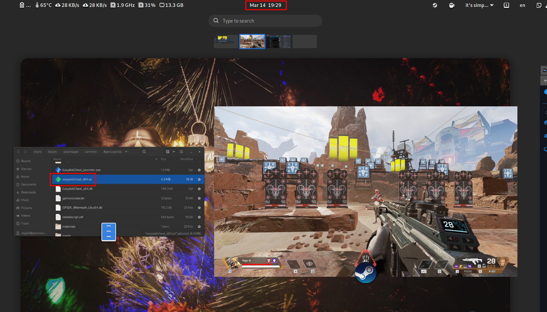Toggle star on easyanticheat_x64.so
The image size is (547, 312).
(x=199, y=179)
